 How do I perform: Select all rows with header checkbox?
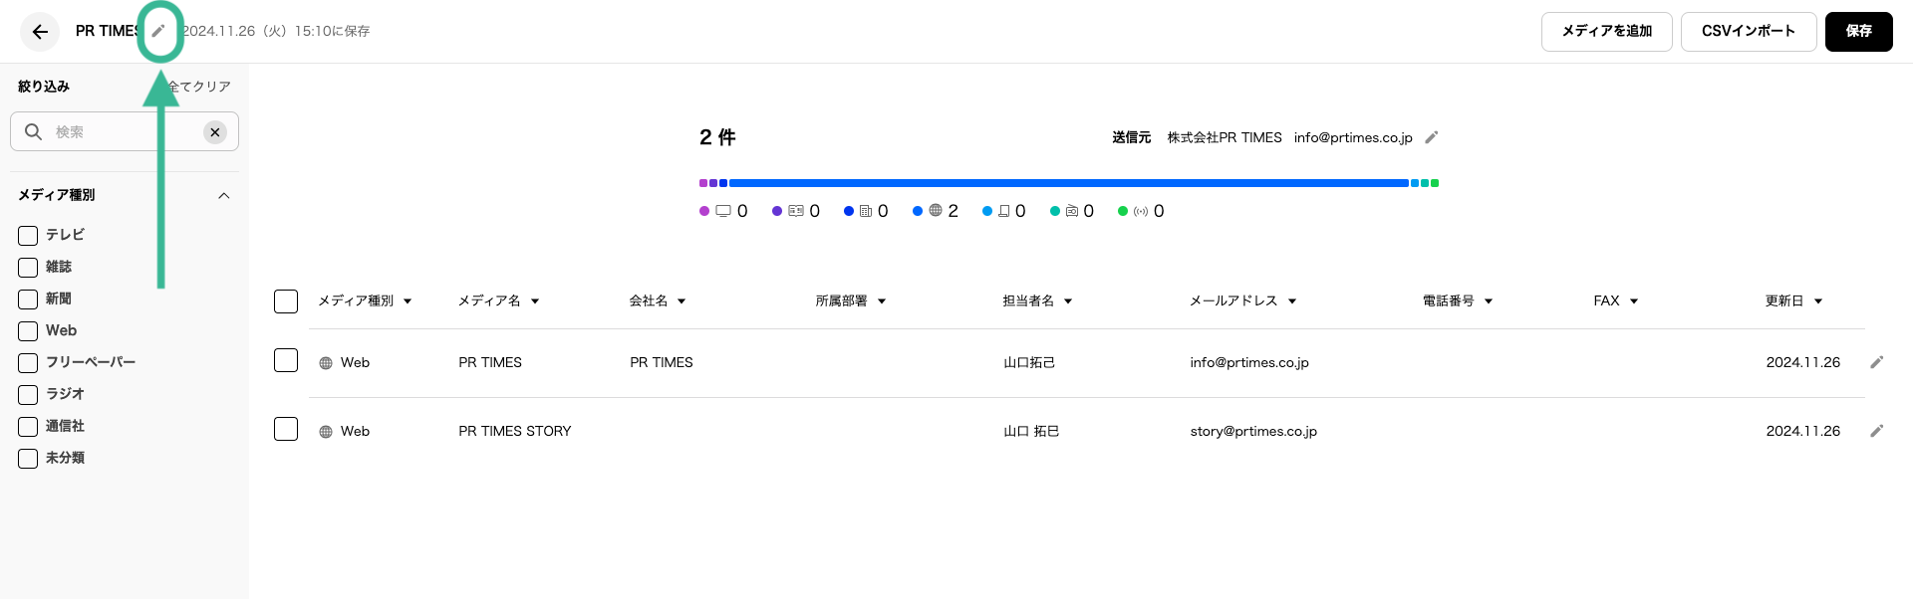coord(286,301)
